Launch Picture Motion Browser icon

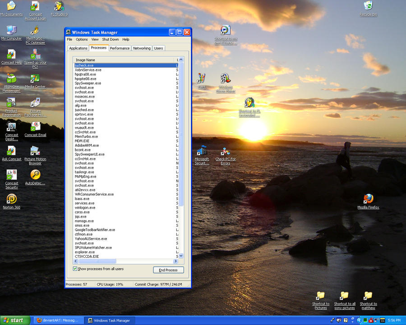[36, 155]
